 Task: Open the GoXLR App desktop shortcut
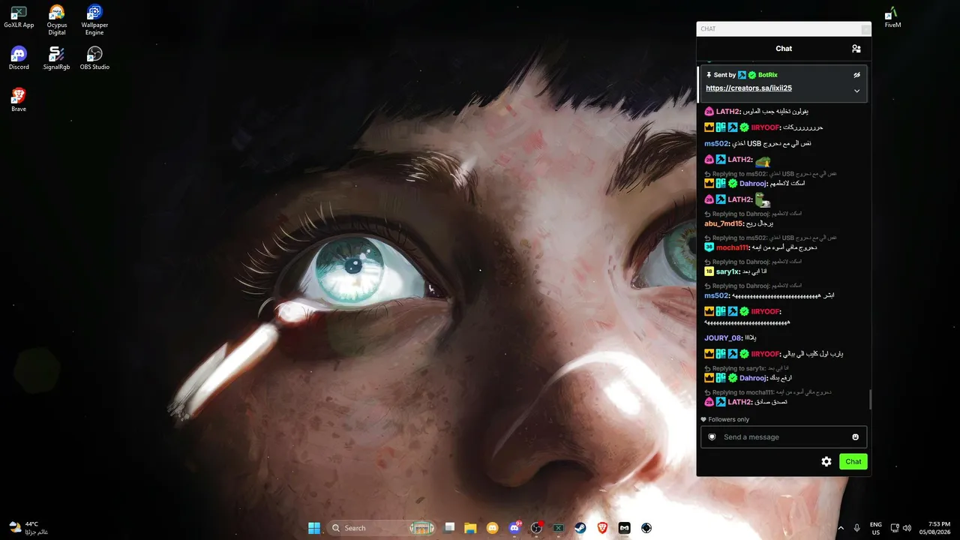[x=19, y=17]
